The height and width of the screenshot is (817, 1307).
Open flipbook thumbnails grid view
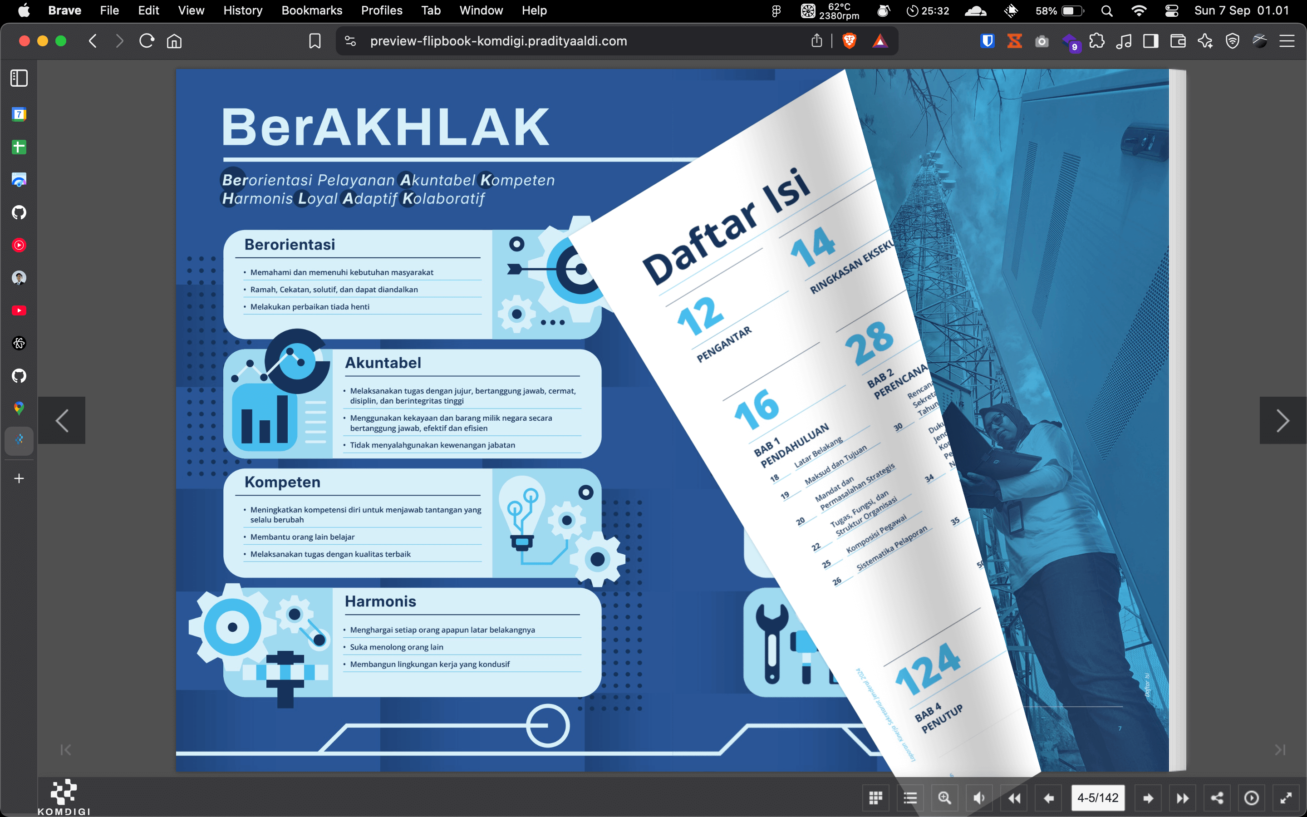click(875, 797)
